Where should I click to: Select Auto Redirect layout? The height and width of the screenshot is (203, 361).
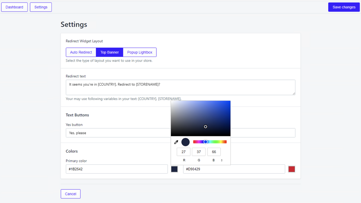pyautogui.click(x=81, y=52)
